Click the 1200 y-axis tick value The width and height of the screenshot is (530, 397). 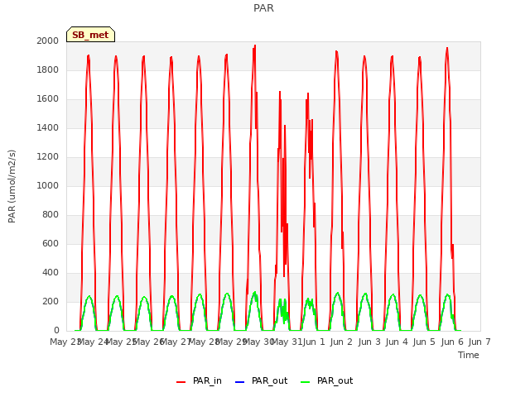(x=48, y=156)
